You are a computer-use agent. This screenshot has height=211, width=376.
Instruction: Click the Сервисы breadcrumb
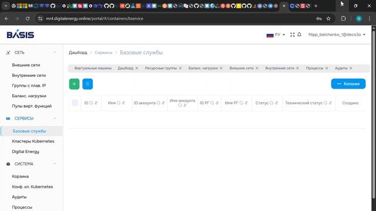pos(103,52)
